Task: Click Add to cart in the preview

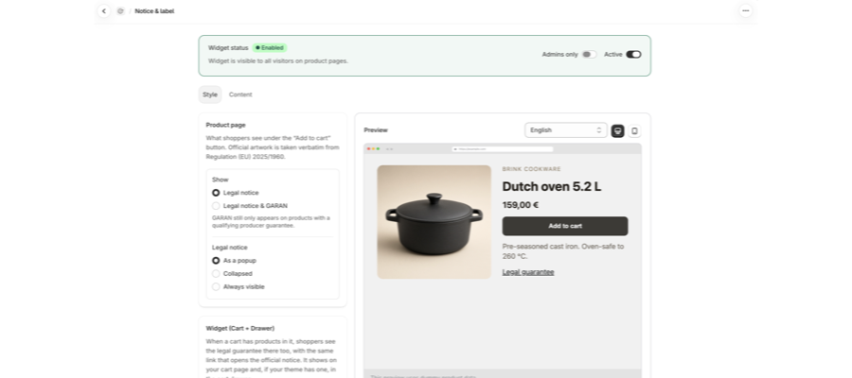Action: (565, 226)
